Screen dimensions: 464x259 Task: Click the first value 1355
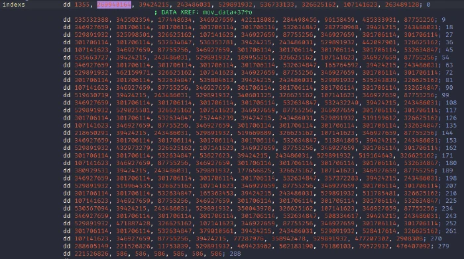[x=82, y=5]
